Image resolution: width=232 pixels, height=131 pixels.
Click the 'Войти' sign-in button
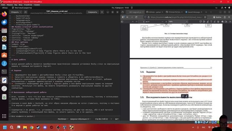pyautogui.click(x=217, y=17)
